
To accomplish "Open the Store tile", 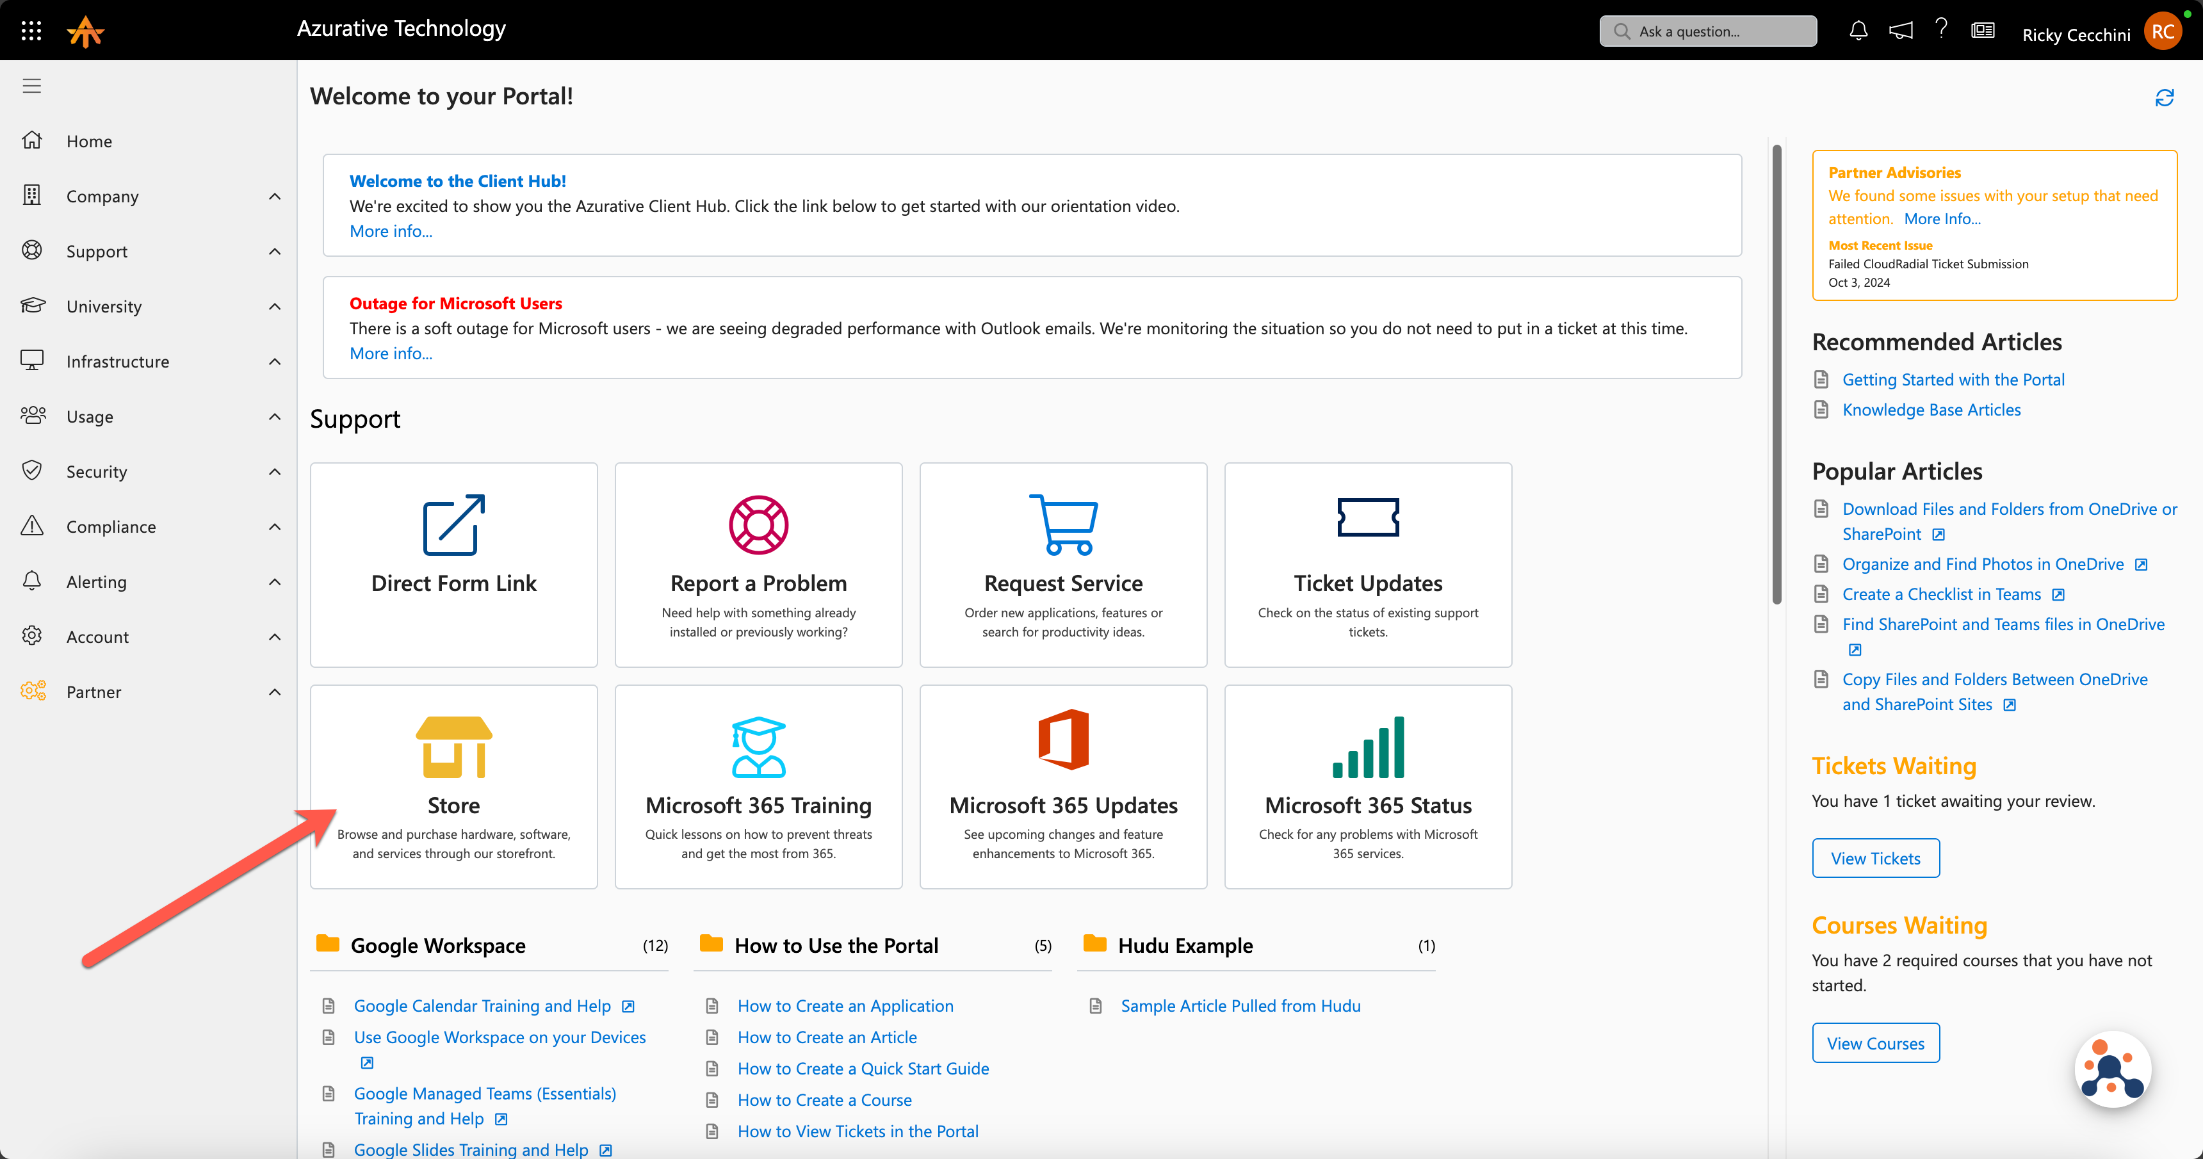I will 453,786.
